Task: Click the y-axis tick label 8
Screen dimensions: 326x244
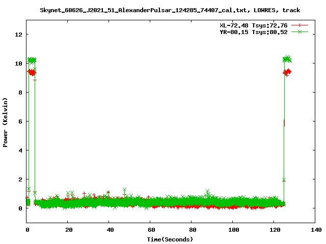Action: (x=20, y=93)
